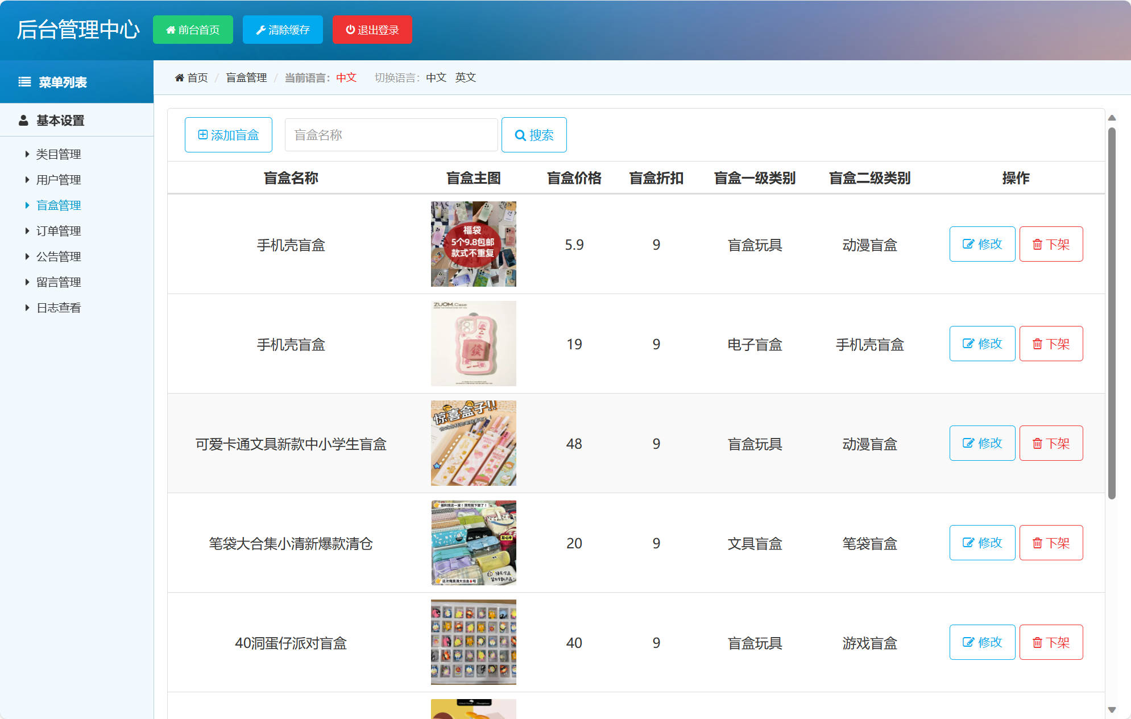Click the trash icon to remove 40洞蛋仔派对盲盒
This screenshot has height=719, width=1131.
pyautogui.click(x=1037, y=642)
